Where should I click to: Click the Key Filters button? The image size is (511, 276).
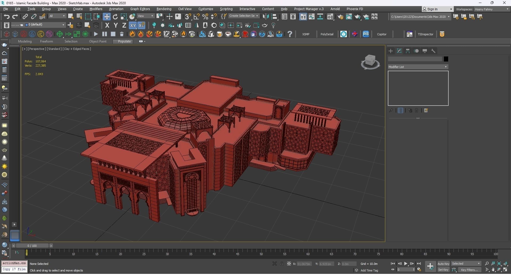(x=469, y=270)
